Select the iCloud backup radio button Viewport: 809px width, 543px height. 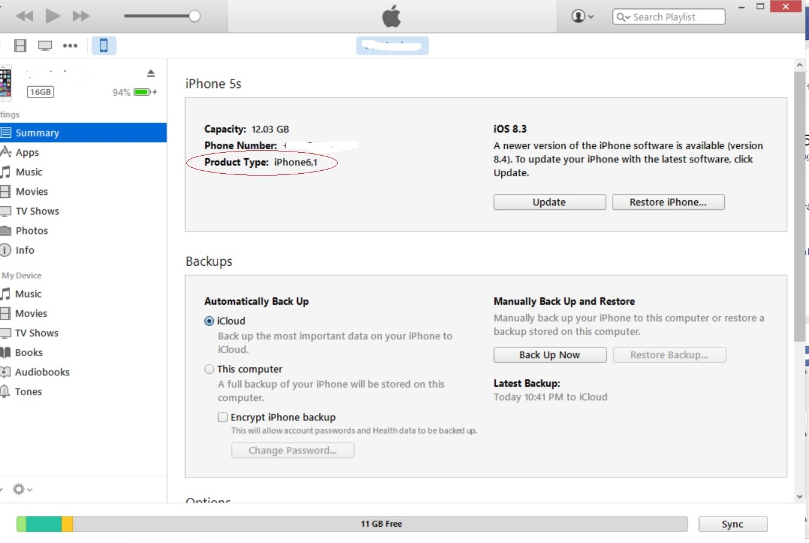coord(209,321)
